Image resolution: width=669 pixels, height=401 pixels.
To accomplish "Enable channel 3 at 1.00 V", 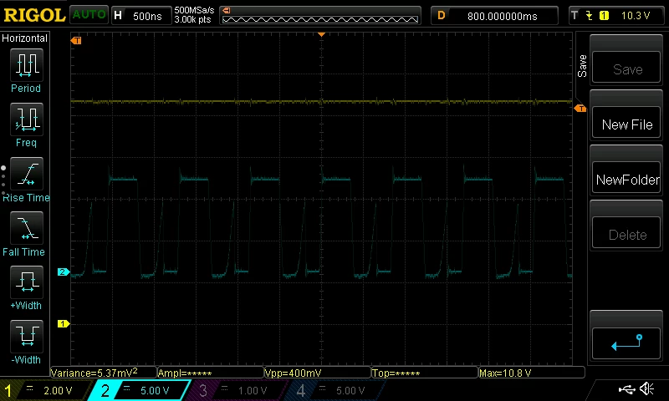I will pos(237,390).
